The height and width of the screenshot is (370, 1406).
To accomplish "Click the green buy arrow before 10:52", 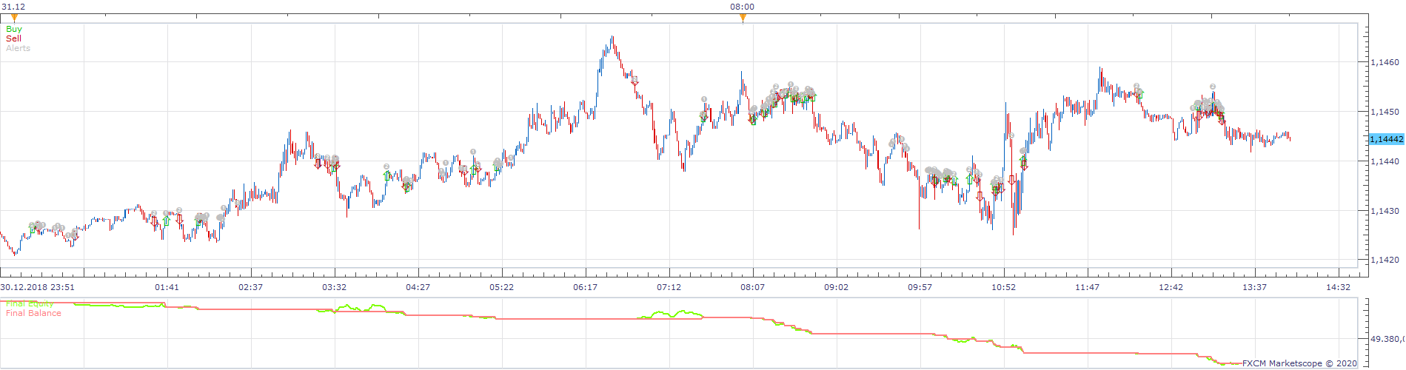I will coord(970,179).
